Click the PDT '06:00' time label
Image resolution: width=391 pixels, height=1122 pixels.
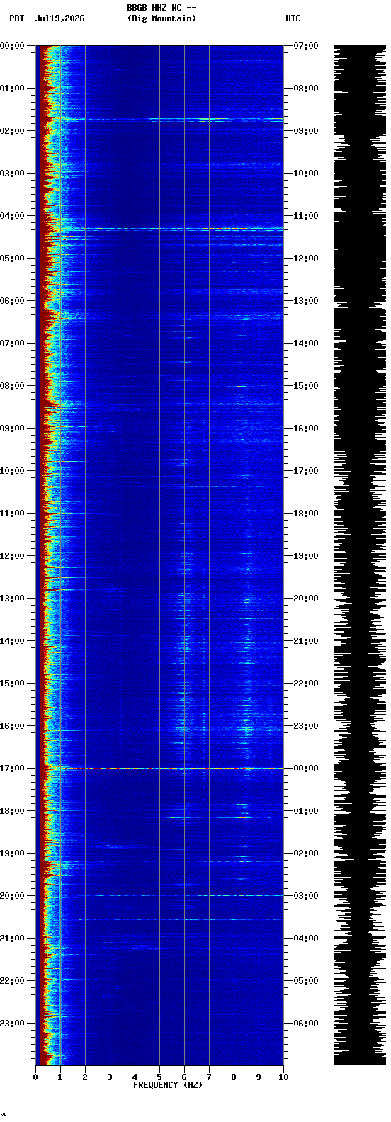click(12, 301)
